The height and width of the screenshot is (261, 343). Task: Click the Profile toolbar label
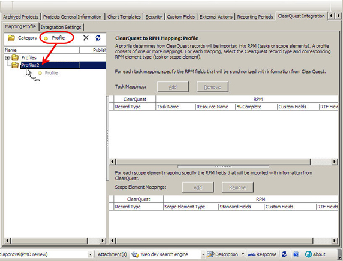click(x=58, y=38)
